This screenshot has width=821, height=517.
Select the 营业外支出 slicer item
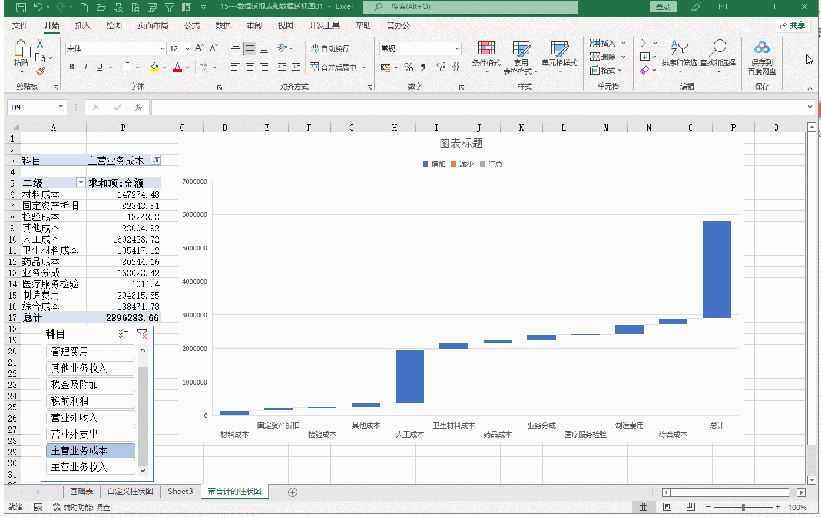pyautogui.click(x=91, y=434)
